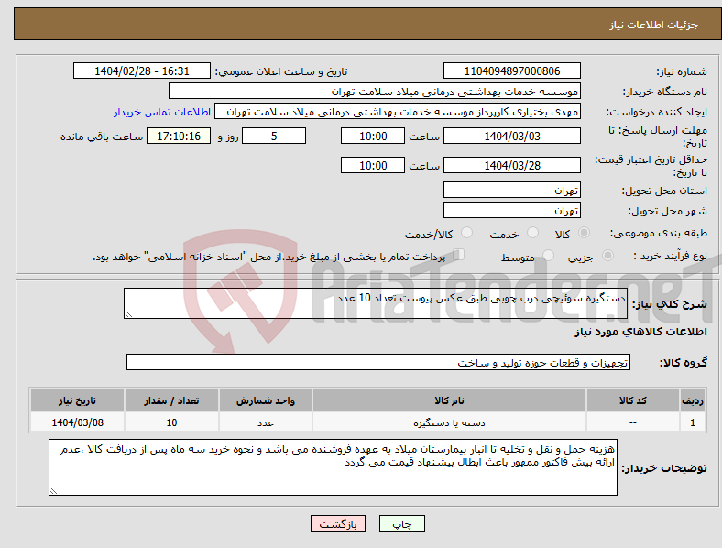Click the شرح کلی نیاز description textarea
Viewport: 722px width, 548px height.
click(x=376, y=303)
